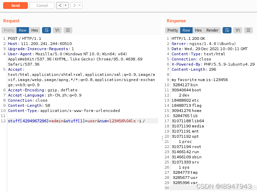This screenshot has width=257, height=192.
Task: Click the X-Powered-By PHP header line
Action: point(213,64)
